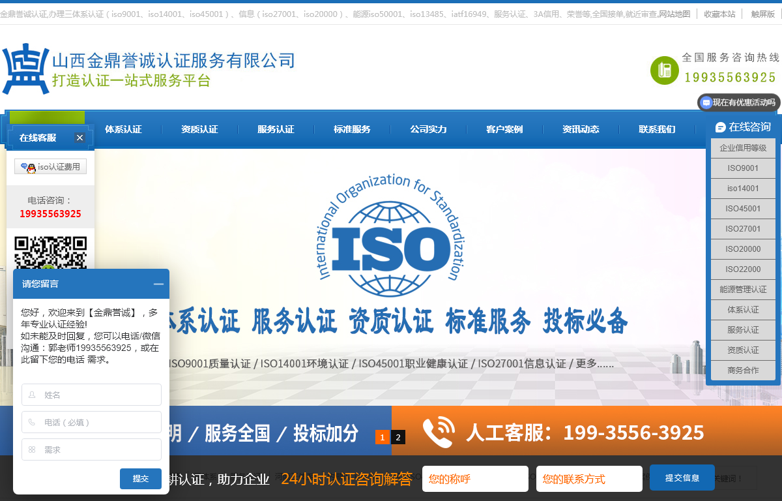Viewport: 782px width, 501px height.
Task: Go to the 联系我们 page
Action: coord(657,129)
